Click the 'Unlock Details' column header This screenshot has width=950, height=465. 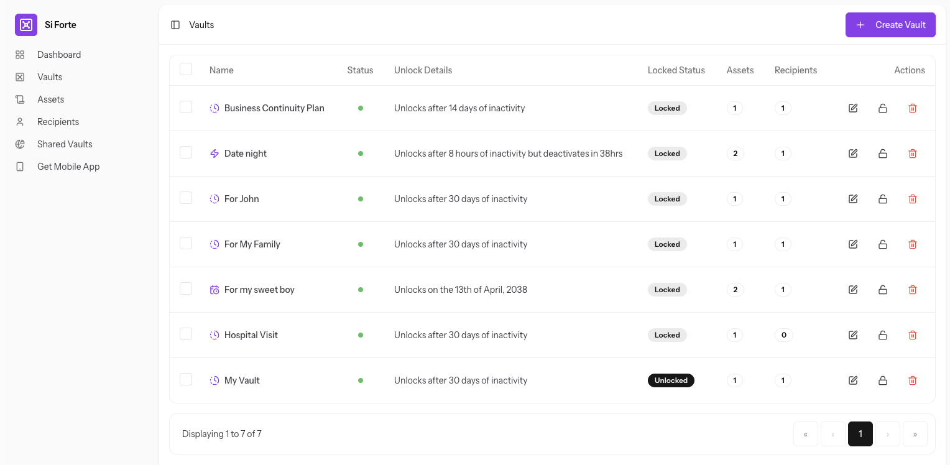[x=423, y=70]
